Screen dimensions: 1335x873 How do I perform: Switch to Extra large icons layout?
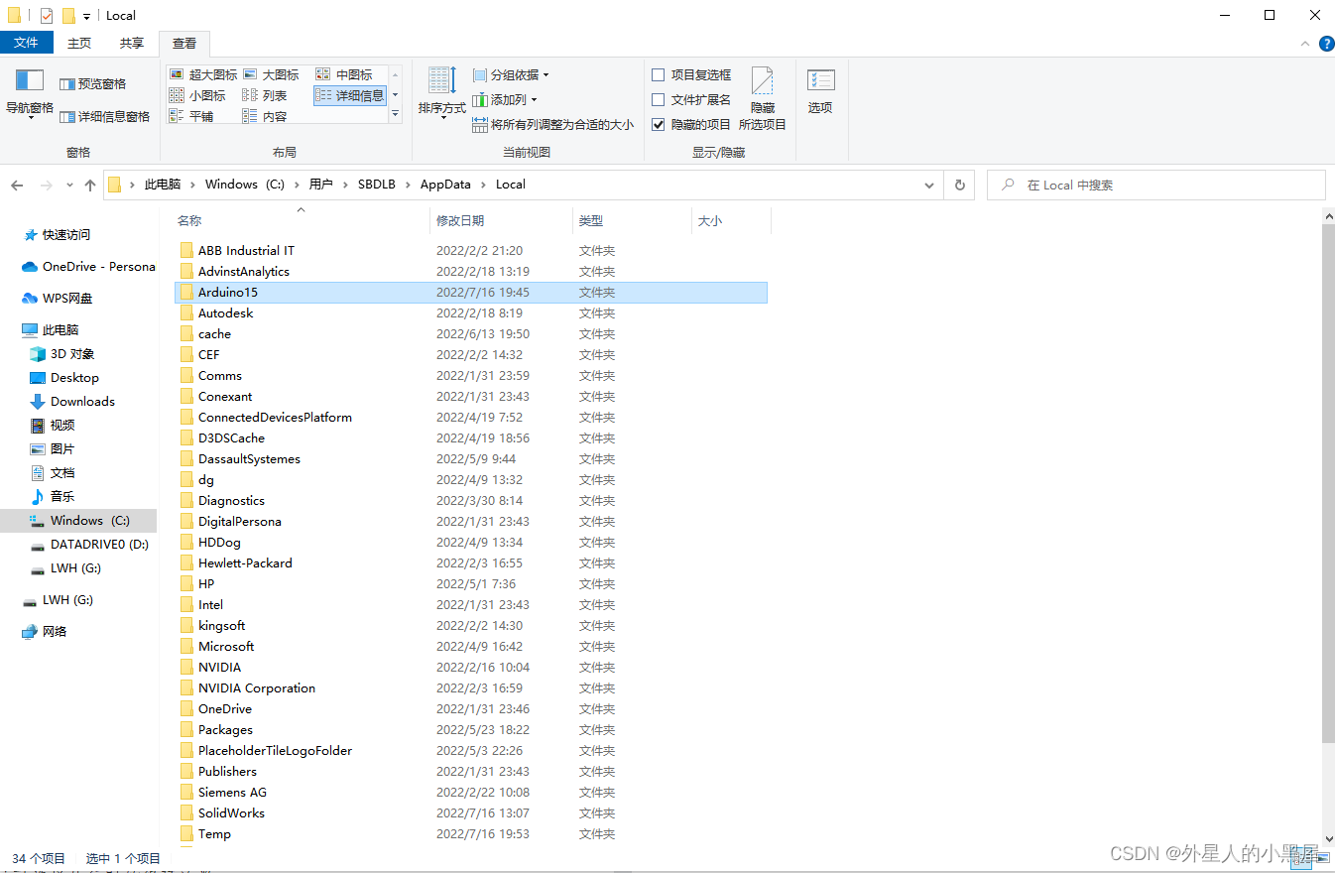coord(203,74)
